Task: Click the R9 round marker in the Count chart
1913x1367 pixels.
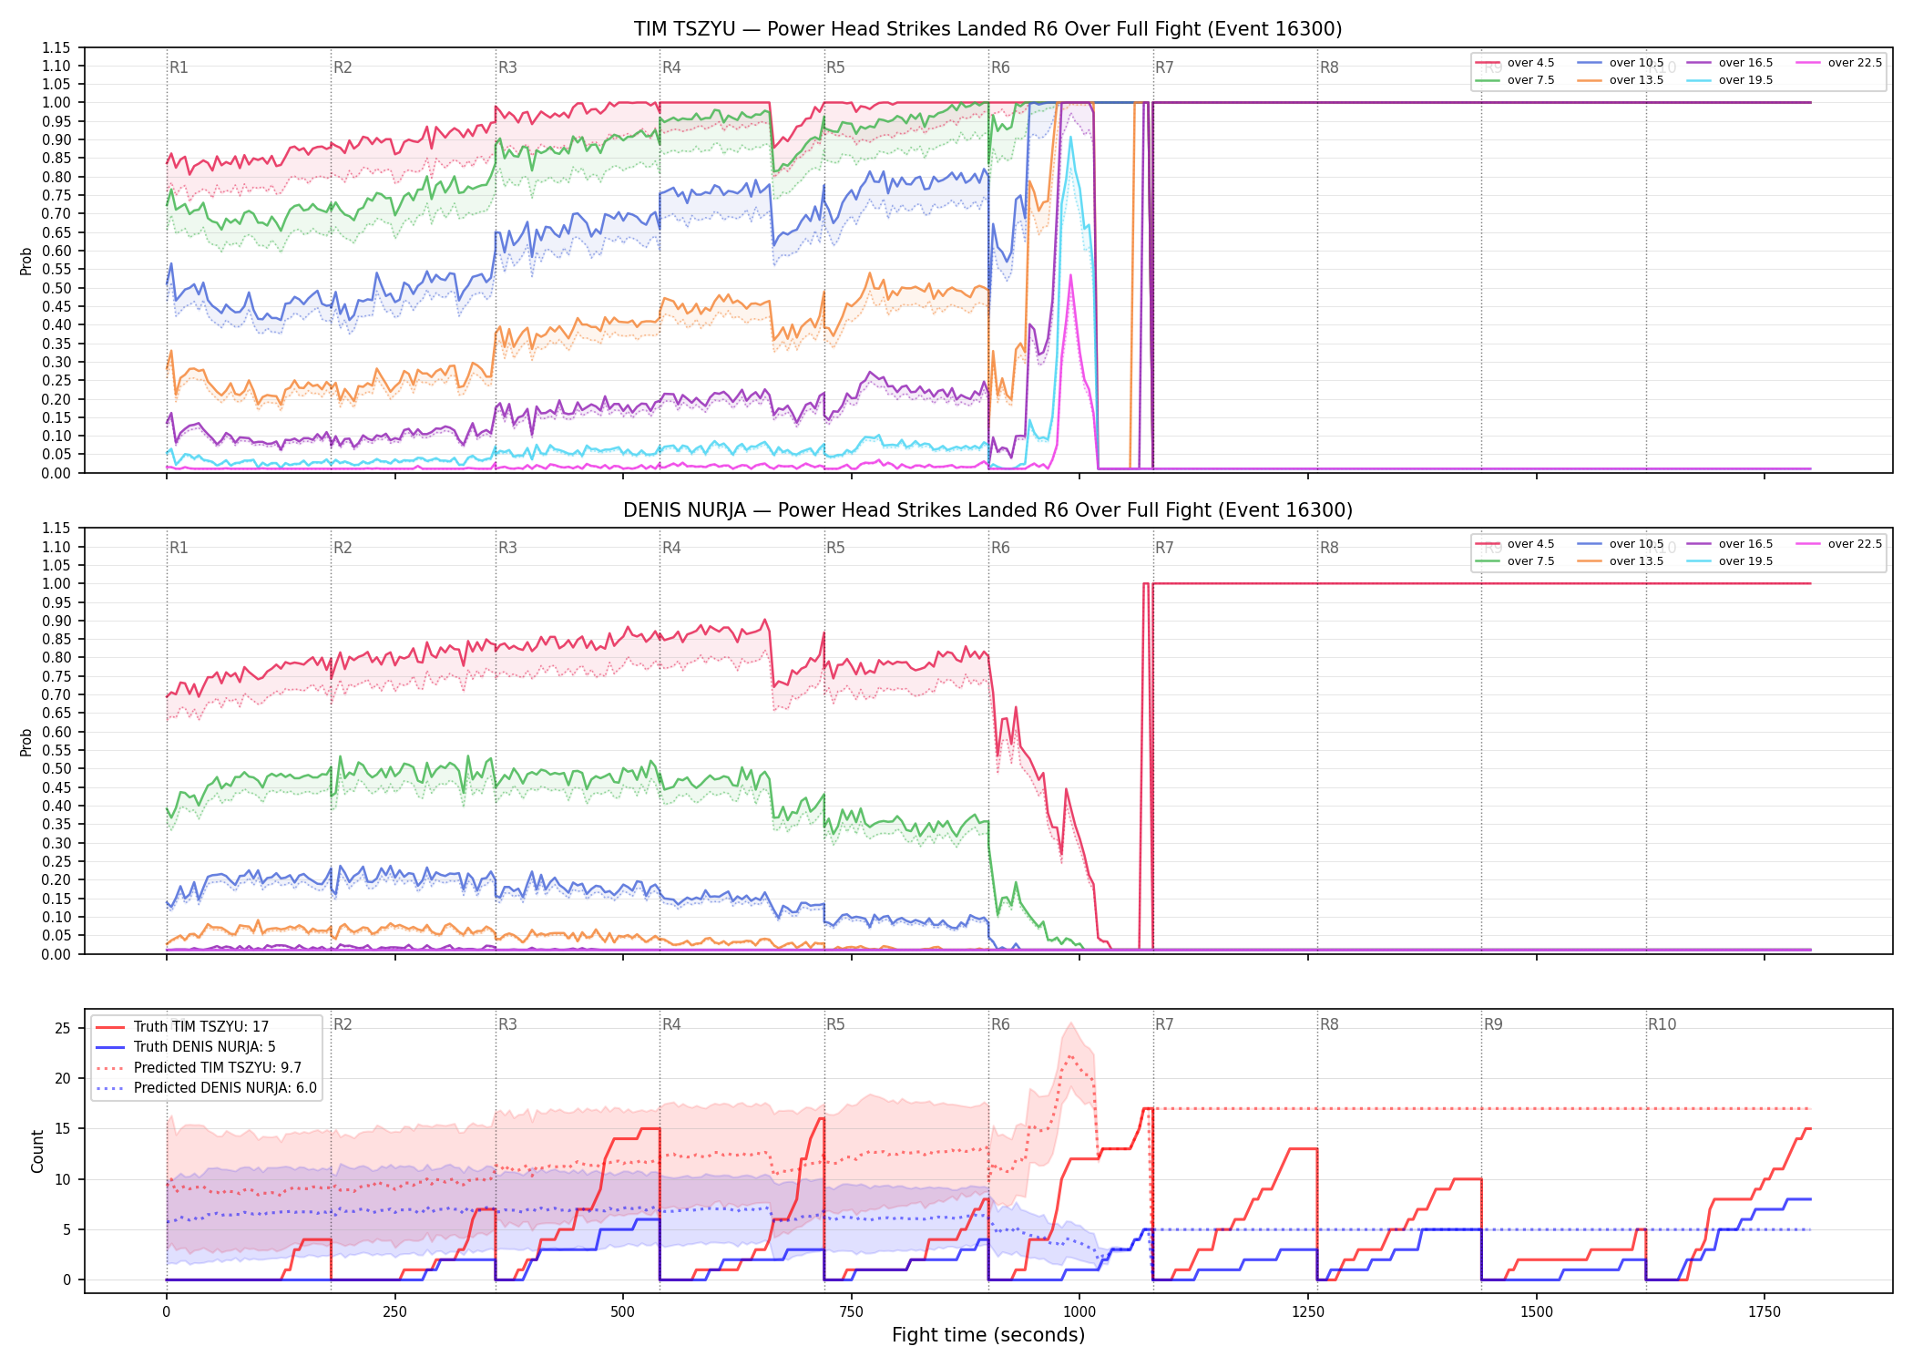Action: click(x=1493, y=1024)
